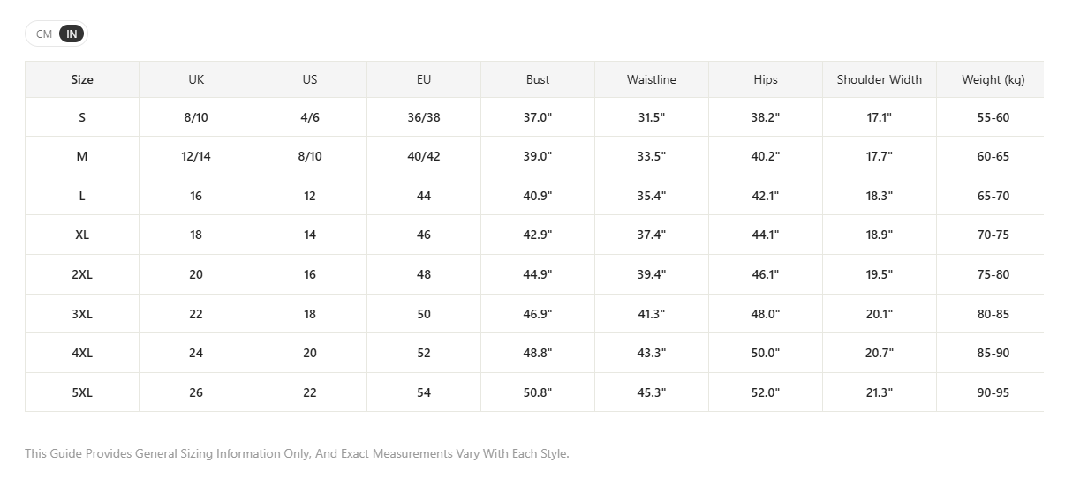Click the Waistline column header
The height and width of the screenshot is (478, 1065).
pos(652,79)
